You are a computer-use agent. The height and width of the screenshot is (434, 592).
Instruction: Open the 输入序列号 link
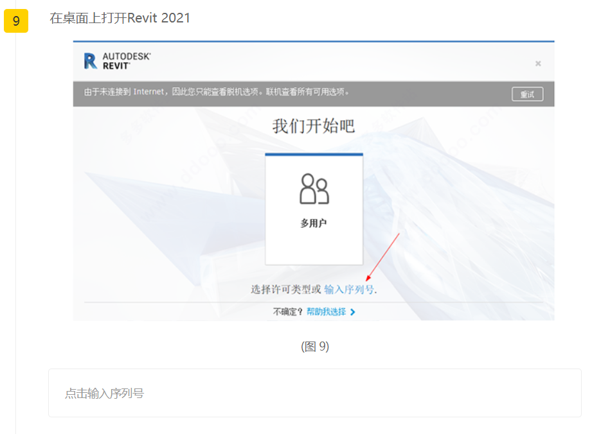coord(349,290)
